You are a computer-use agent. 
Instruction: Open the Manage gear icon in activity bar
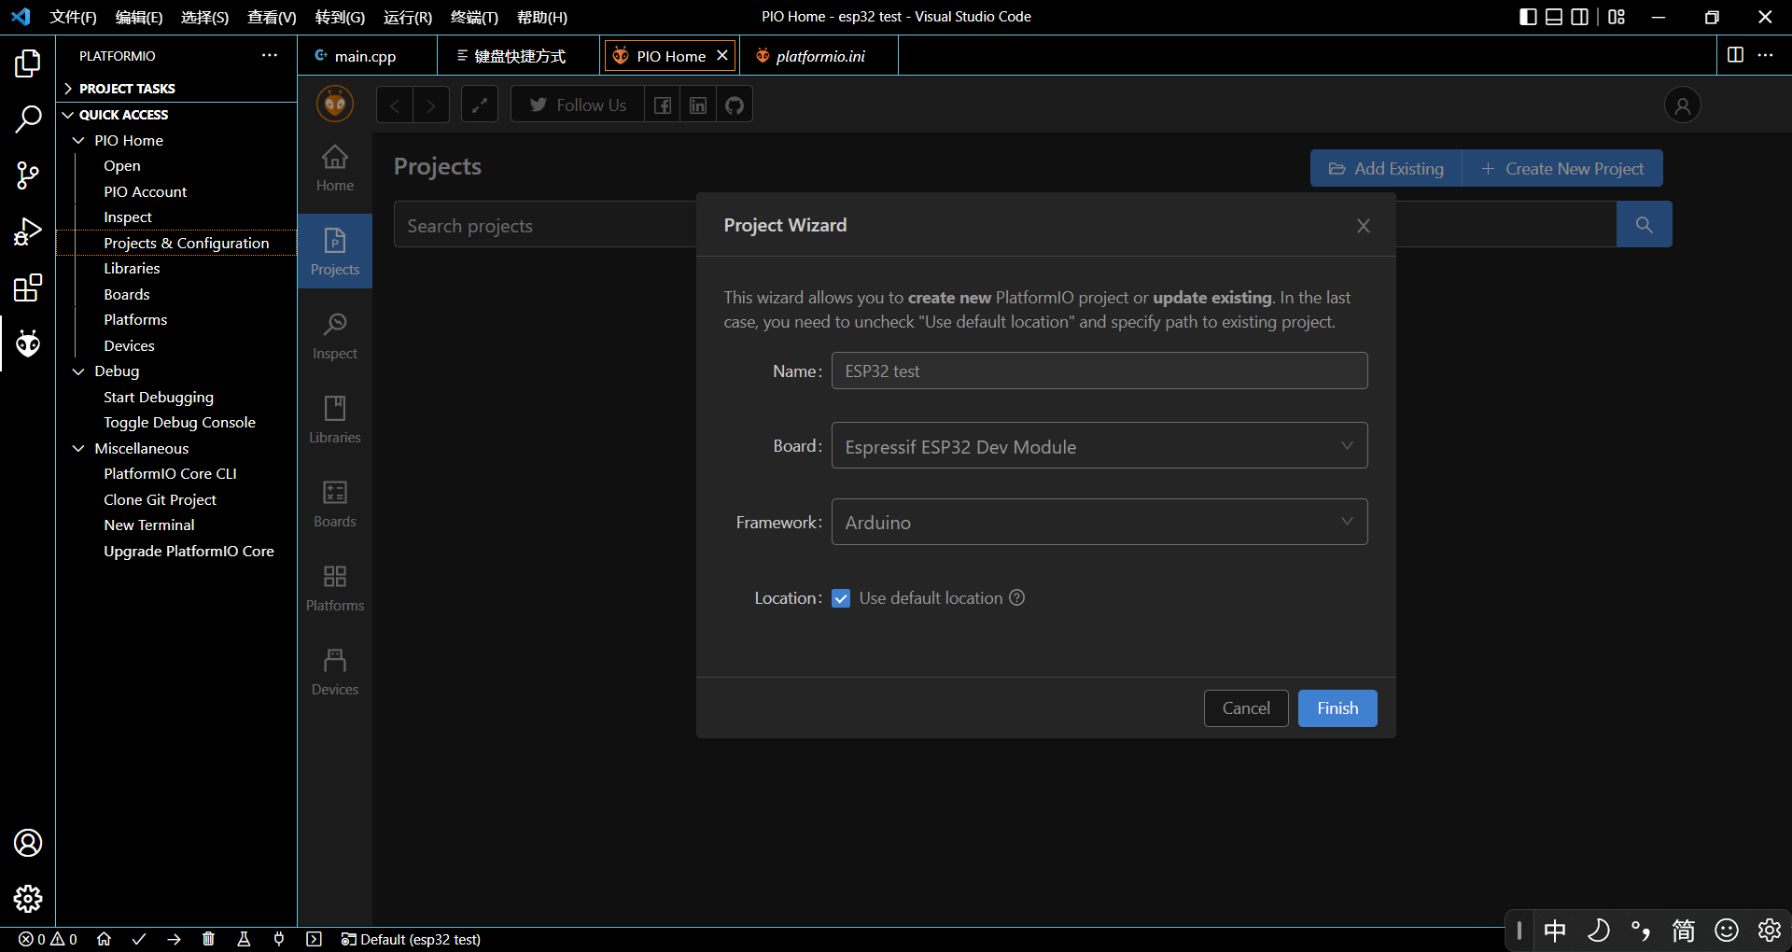point(28,899)
